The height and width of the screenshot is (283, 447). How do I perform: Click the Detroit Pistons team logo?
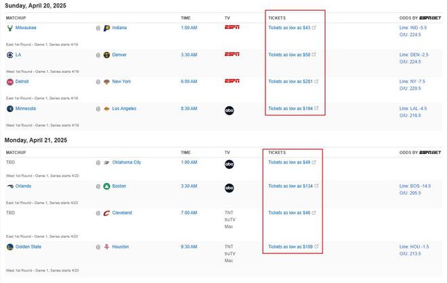pos(9,82)
